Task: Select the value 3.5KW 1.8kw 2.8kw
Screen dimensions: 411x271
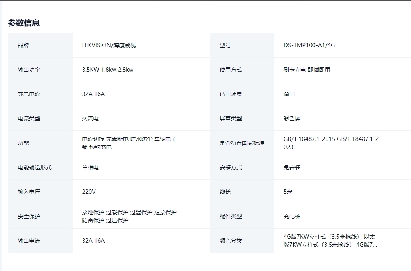Action: [x=107, y=70]
